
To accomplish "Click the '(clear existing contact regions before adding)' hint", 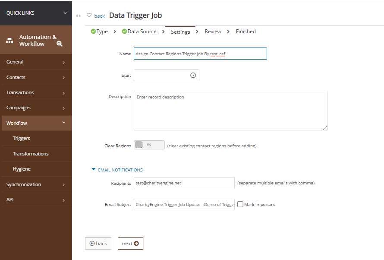I will [x=212, y=146].
